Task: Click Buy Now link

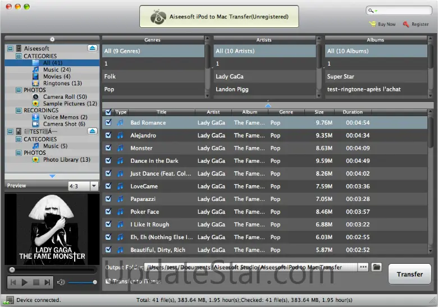Action: coord(386,24)
